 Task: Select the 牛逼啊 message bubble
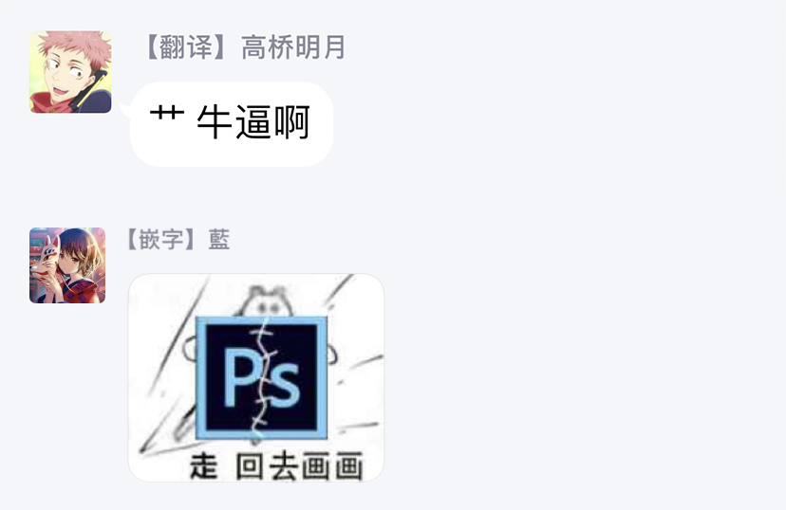point(232,123)
